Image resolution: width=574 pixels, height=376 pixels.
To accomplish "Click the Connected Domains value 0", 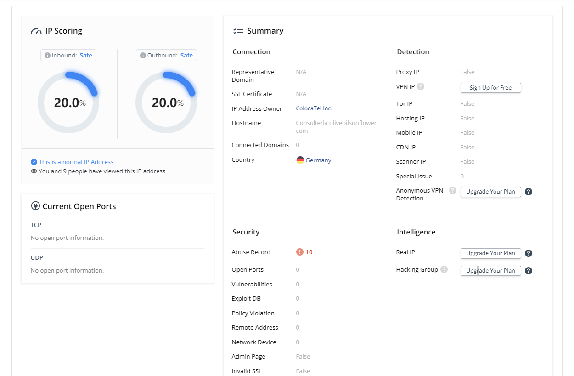I will 298,145.
